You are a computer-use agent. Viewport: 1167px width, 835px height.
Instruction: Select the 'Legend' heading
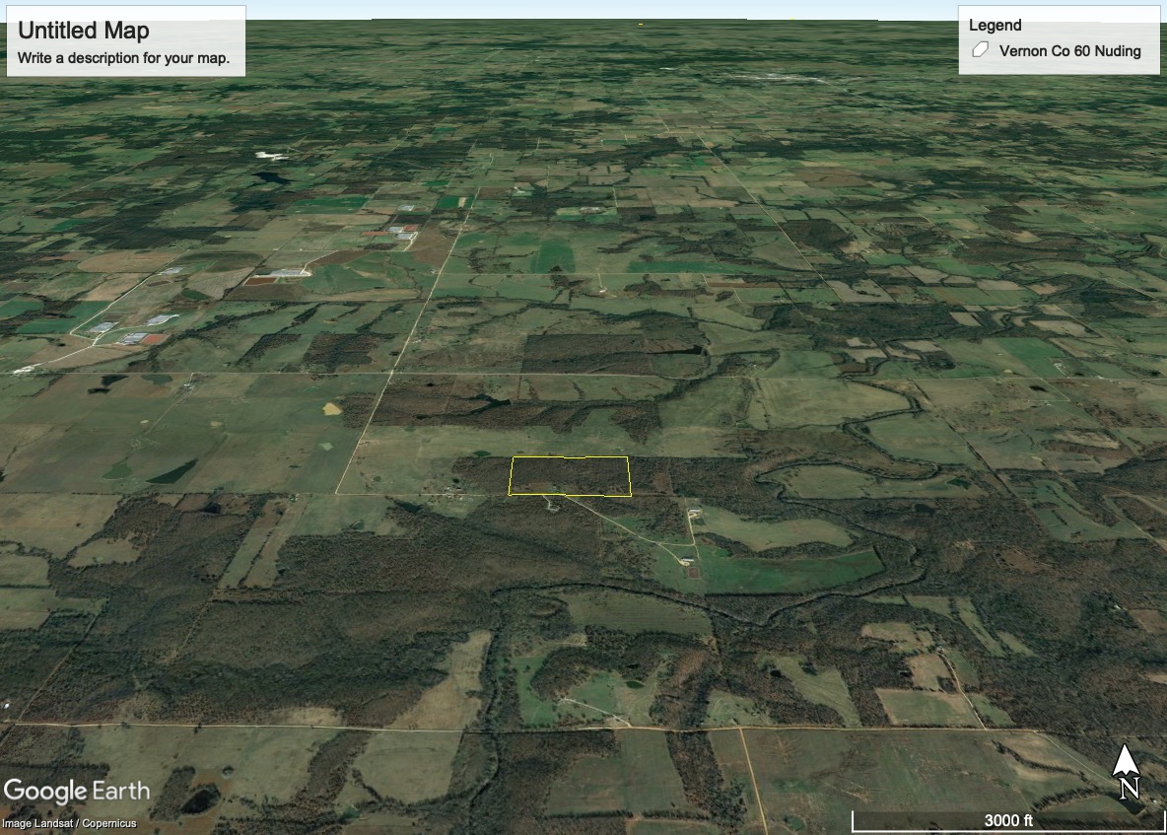pyautogui.click(x=995, y=26)
